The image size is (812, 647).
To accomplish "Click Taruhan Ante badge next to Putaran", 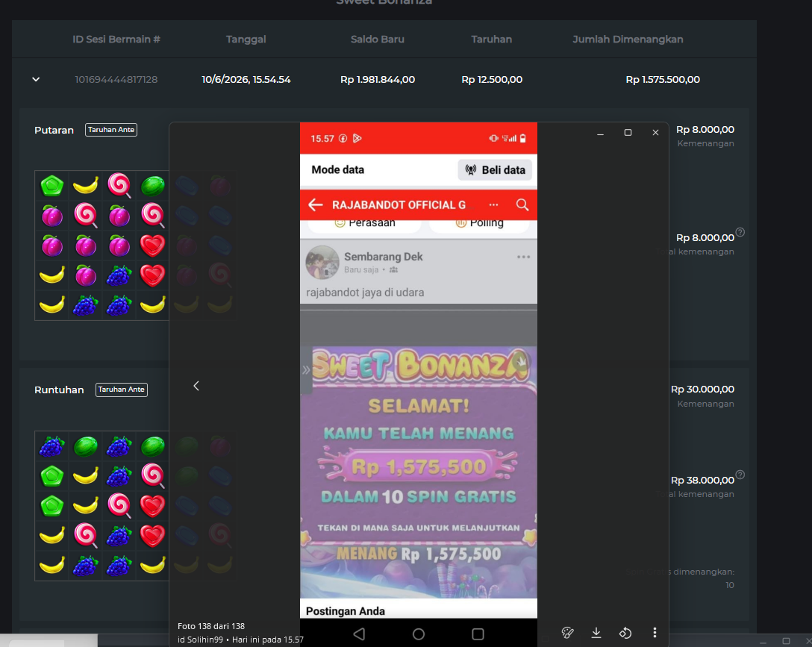I will coord(110,129).
